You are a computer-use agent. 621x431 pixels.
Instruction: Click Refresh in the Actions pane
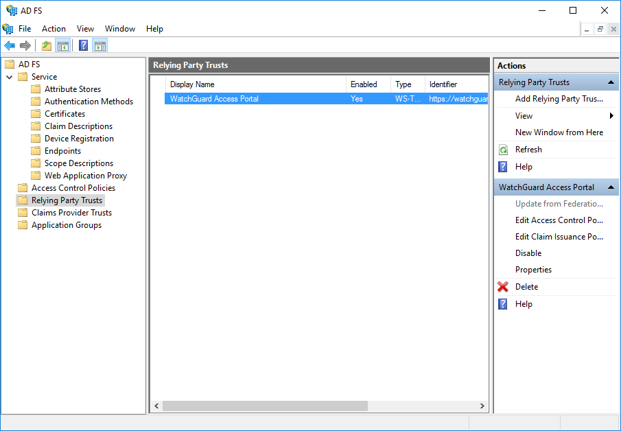[x=528, y=150]
